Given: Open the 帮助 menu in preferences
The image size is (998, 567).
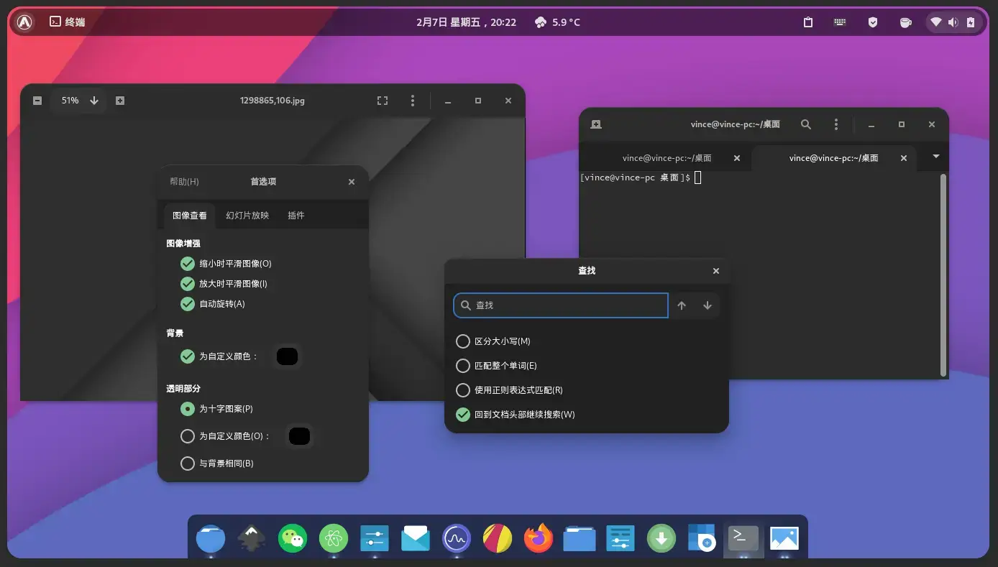Looking at the screenshot, I should click(184, 181).
